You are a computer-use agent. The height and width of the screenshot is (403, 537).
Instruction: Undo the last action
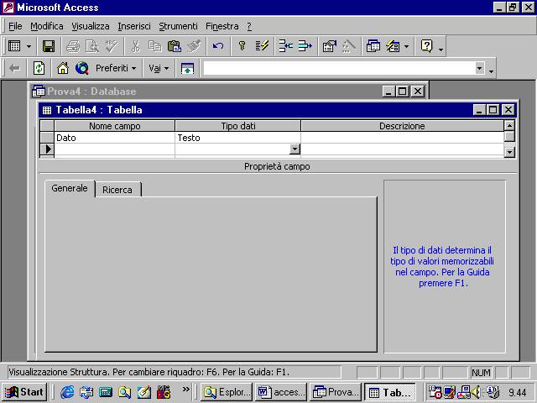[x=218, y=46]
